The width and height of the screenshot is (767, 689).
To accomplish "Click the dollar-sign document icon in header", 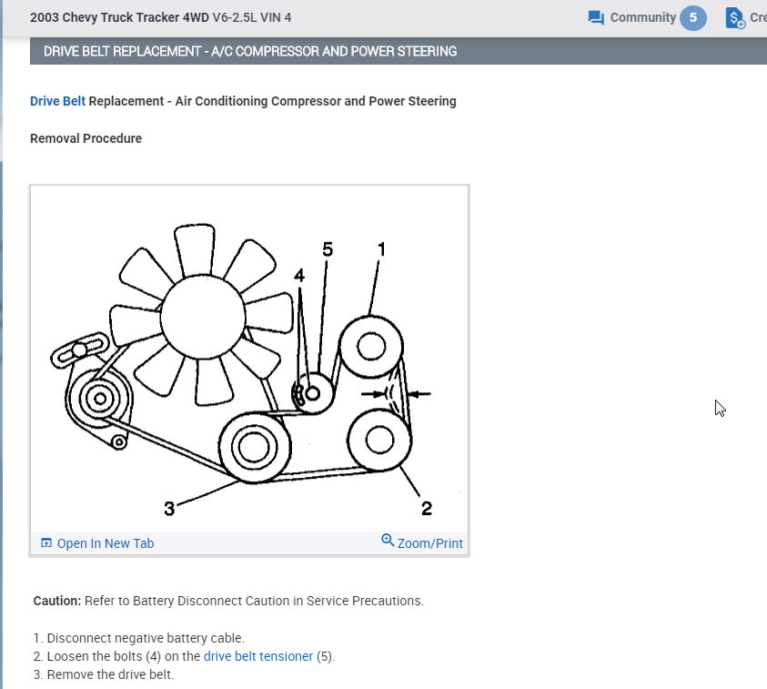I will 735,18.
